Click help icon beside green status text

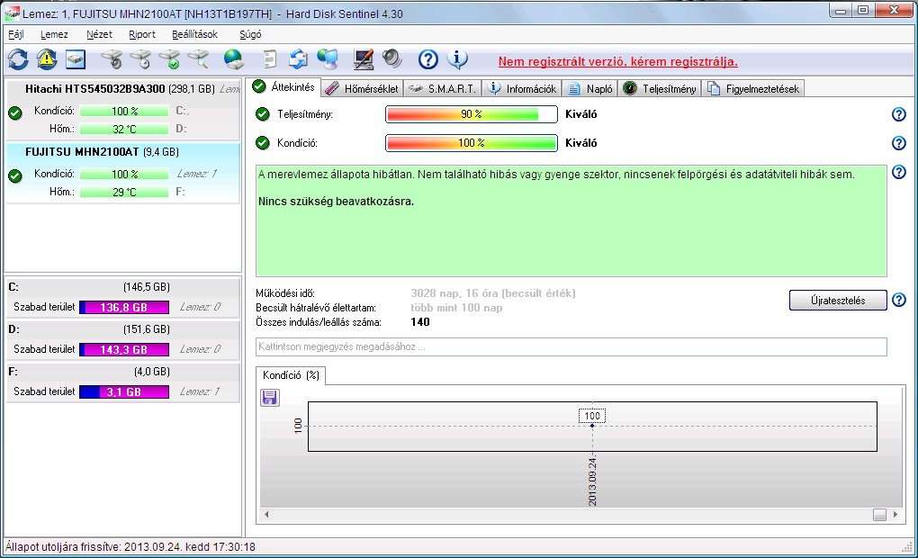(x=899, y=172)
